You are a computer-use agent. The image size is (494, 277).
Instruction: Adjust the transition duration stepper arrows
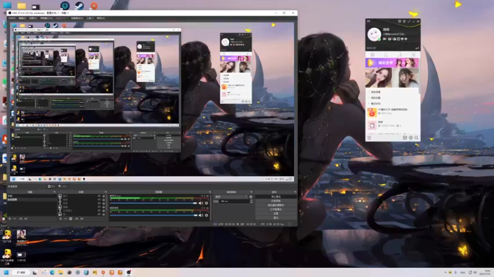point(251,201)
